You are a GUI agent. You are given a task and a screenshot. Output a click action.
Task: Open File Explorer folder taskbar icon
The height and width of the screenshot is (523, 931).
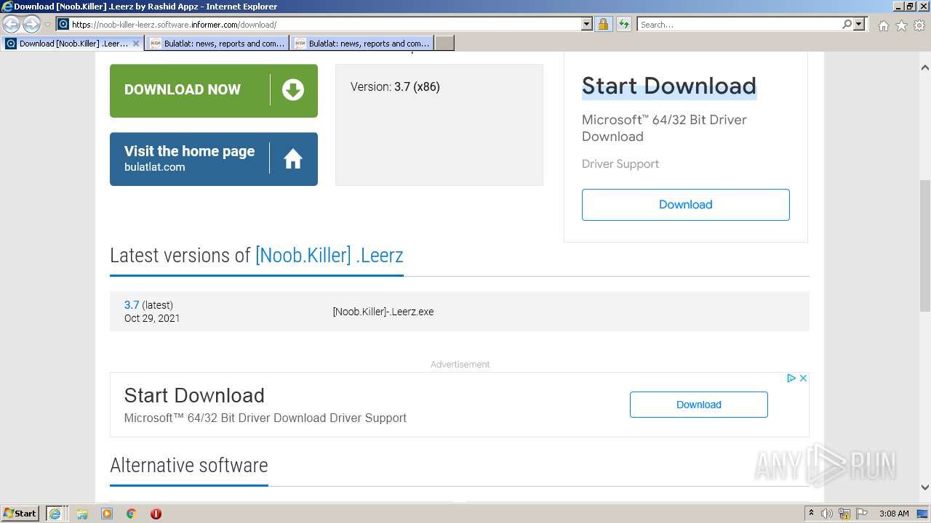click(82, 514)
